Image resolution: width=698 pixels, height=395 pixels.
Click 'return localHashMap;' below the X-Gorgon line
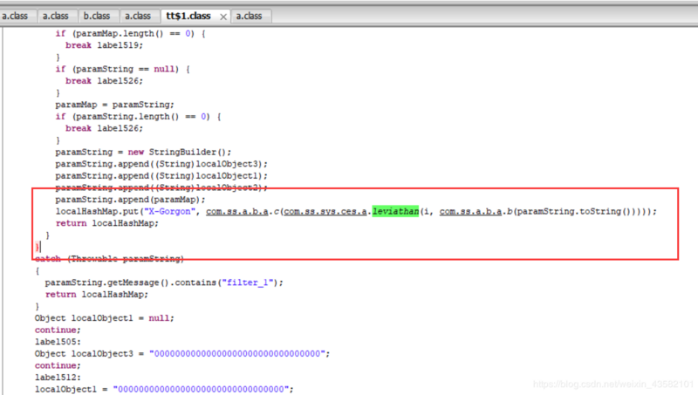coord(106,223)
